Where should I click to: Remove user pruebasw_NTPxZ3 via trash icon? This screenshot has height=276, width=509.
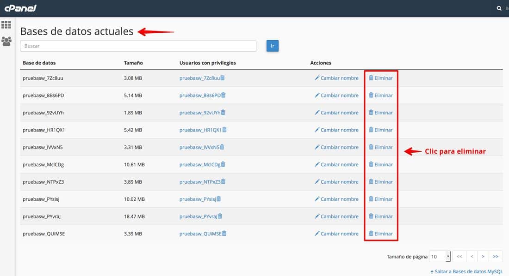(x=223, y=181)
